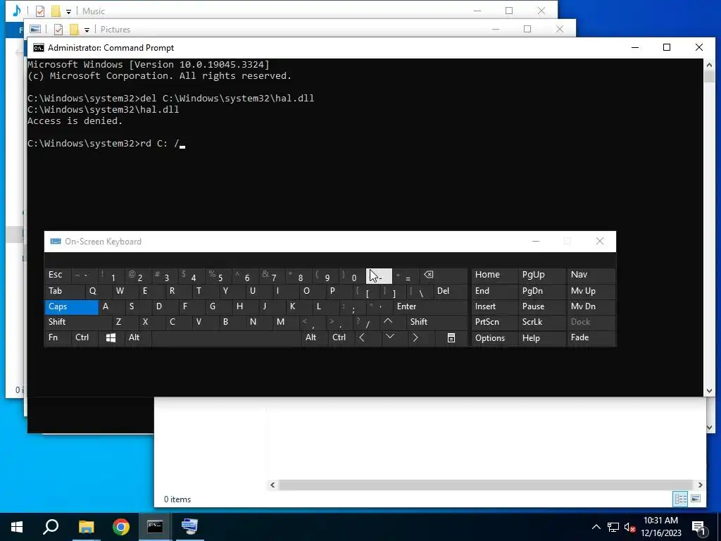Click the Fade key on keyboard
This screenshot has height=541, width=721.
tap(591, 337)
